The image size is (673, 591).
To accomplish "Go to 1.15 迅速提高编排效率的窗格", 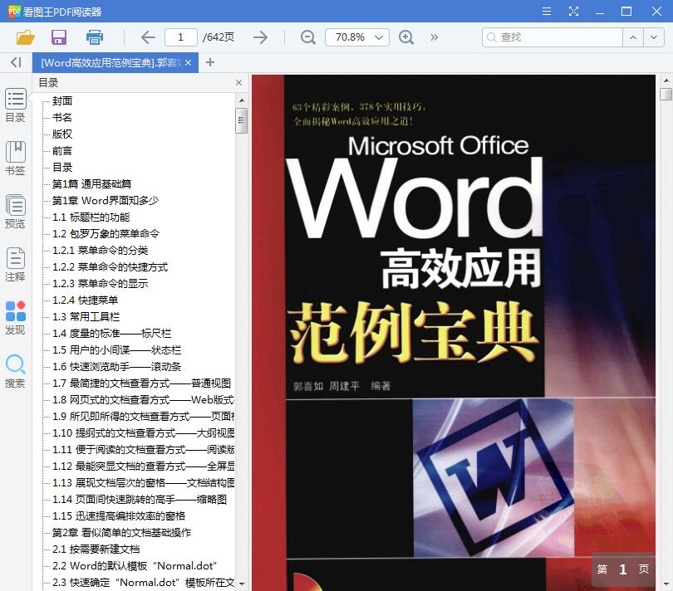I will pos(119,516).
